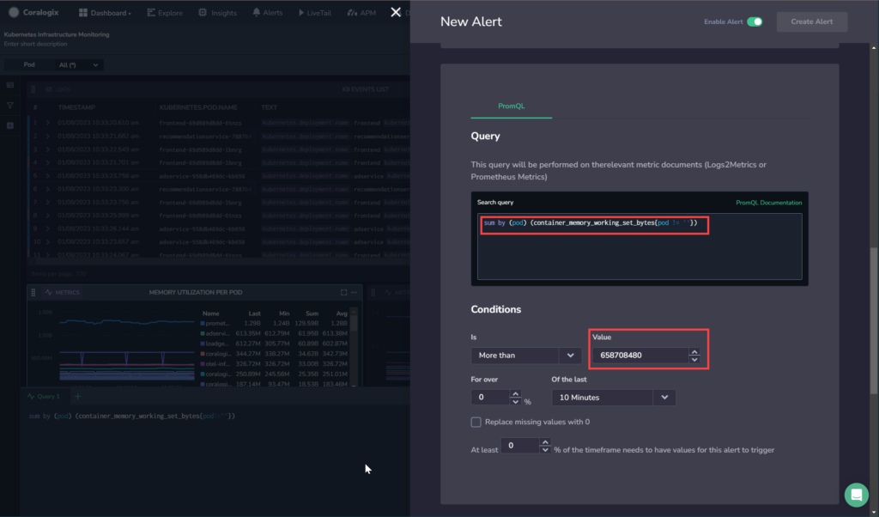Click the list view icon in left sidebar

tap(10, 85)
